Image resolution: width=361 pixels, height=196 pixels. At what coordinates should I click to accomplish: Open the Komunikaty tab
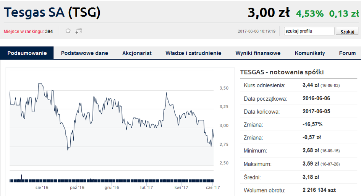[310, 53]
